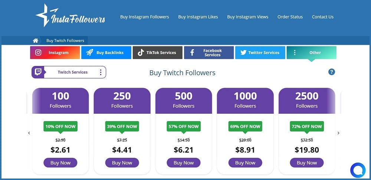Screen dimensions: 371x180
Task: Click the Instagram camera icon
Action: [38, 53]
